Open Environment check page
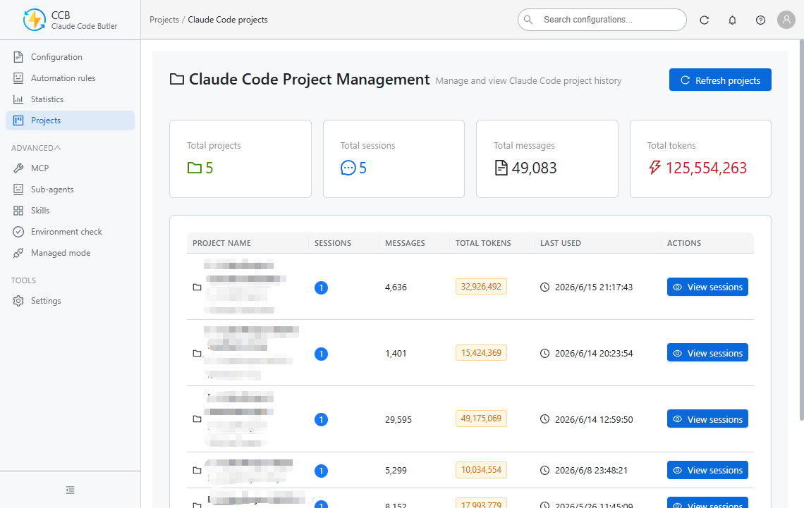Screen dimensions: 804x508 pyautogui.click(x=71, y=232)
